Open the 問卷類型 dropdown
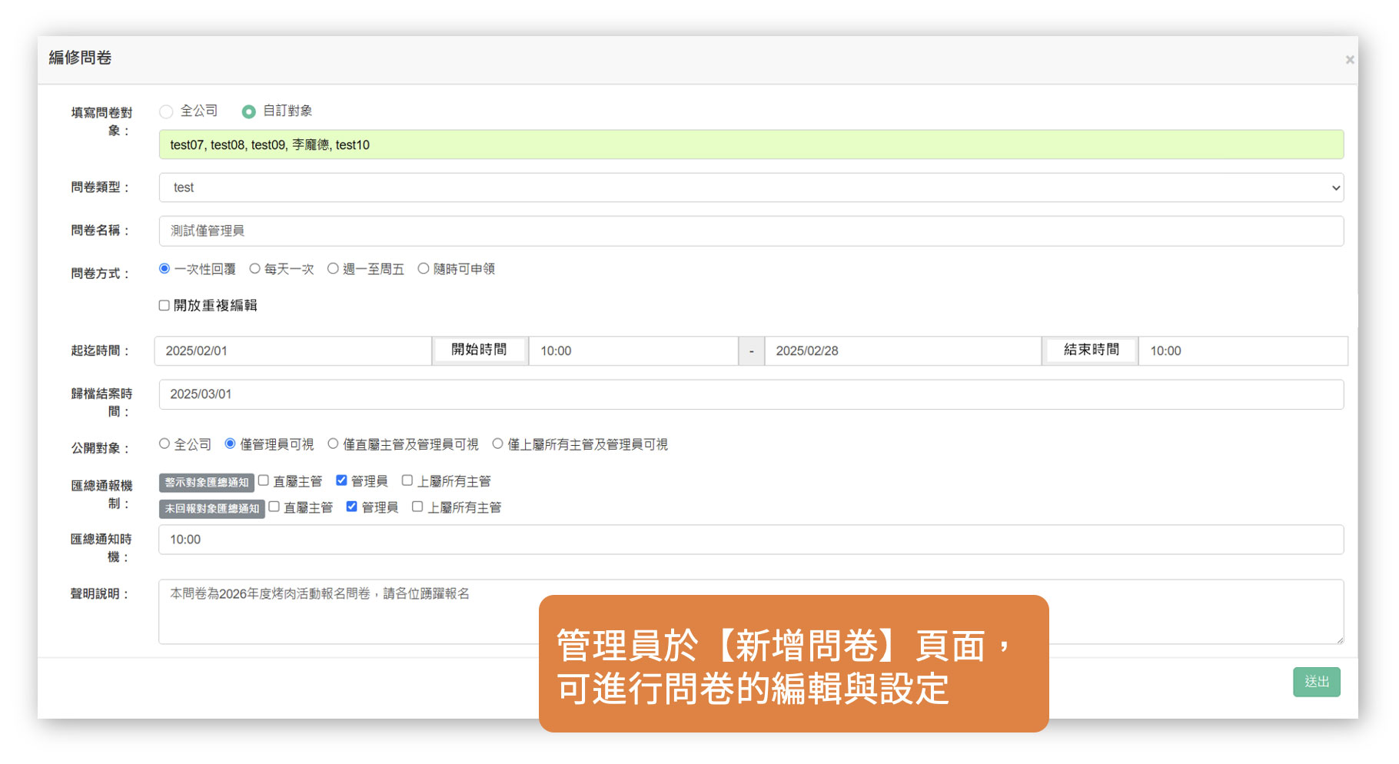 [x=750, y=188]
